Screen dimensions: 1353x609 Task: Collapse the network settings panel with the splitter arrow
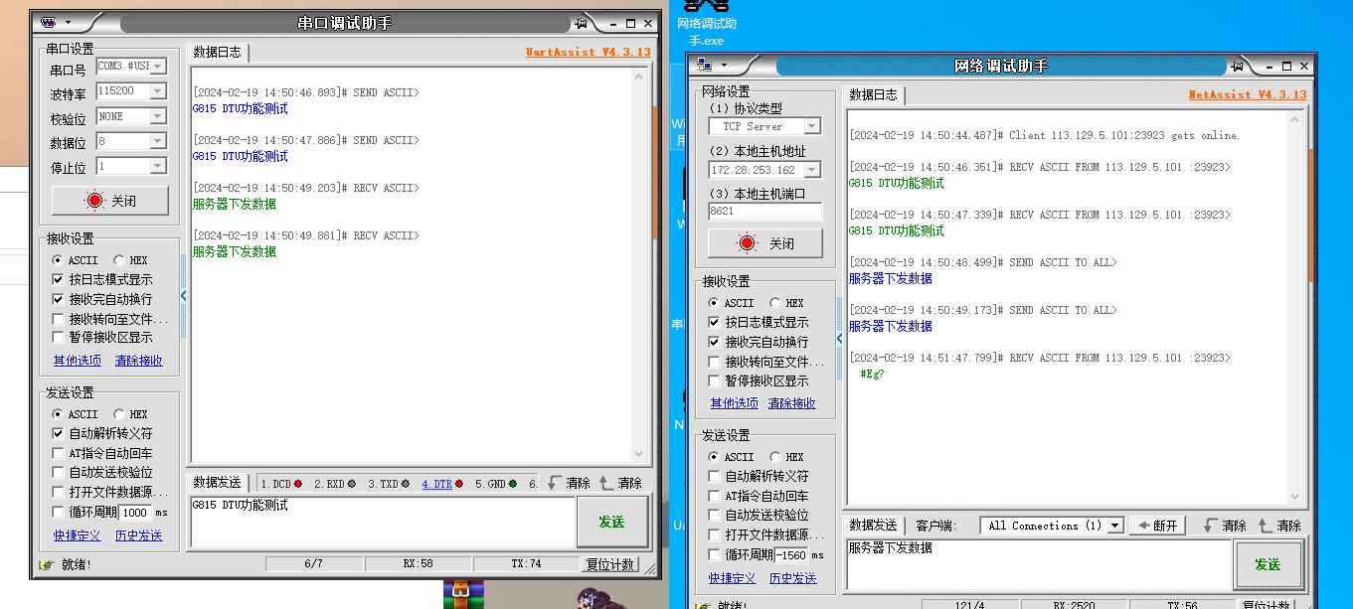840,338
